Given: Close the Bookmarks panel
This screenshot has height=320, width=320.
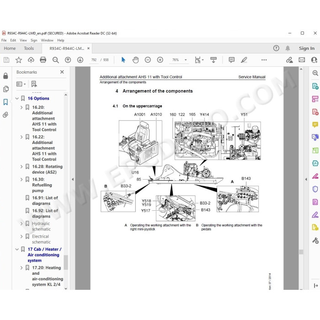Looking at the screenshot, I should [62, 72].
